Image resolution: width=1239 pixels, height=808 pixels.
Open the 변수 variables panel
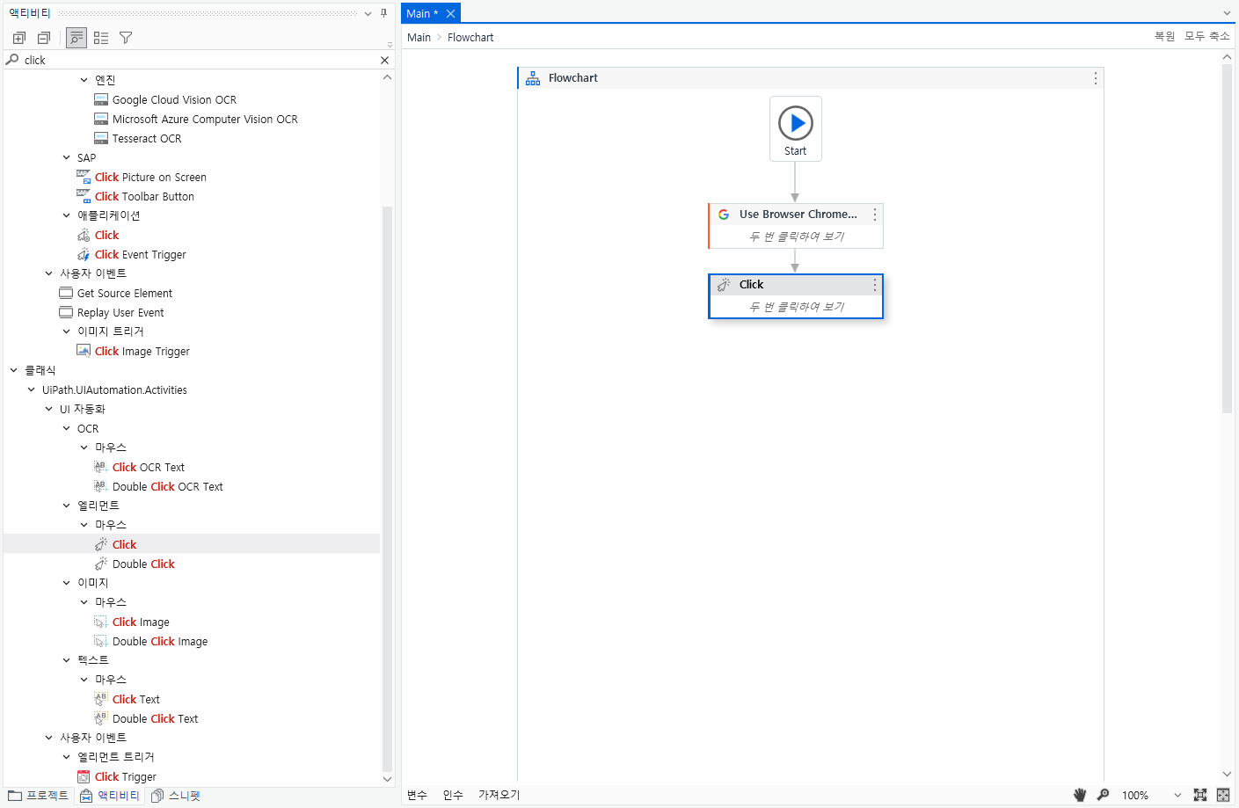click(417, 795)
